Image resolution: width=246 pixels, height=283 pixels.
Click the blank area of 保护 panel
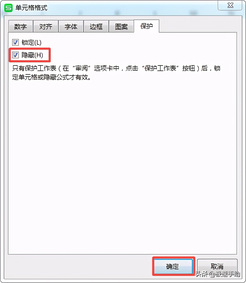(x=122, y=163)
